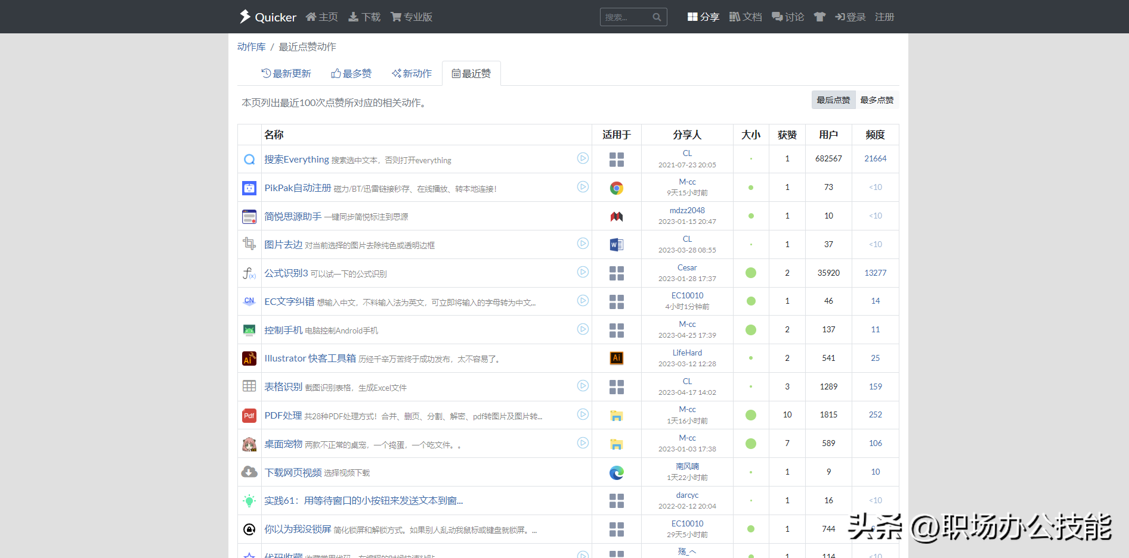Open the 搜索Everything action link

pos(297,159)
